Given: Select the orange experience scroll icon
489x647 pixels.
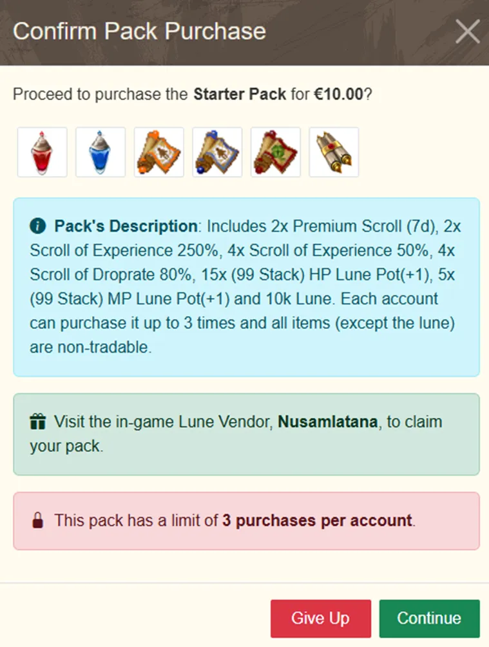Looking at the screenshot, I should tap(159, 152).
